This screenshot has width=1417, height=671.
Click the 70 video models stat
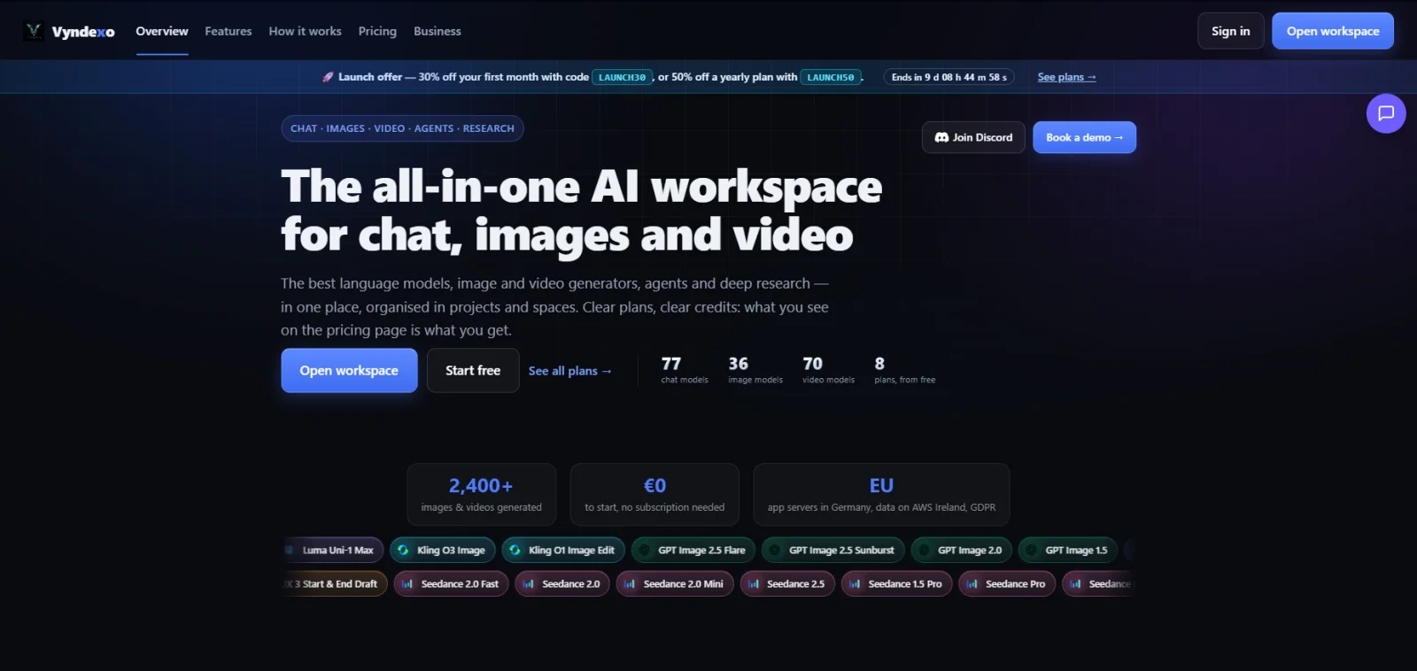coord(828,370)
